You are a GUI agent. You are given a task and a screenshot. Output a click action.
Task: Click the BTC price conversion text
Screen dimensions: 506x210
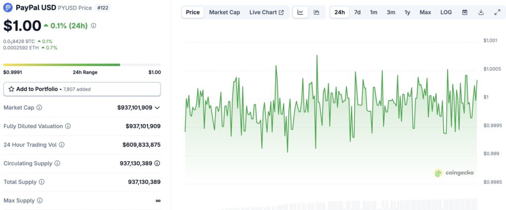coord(19,41)
